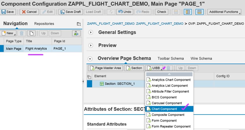Expand the Preview section
Screen dimensions: 245x130
tap(91, 45)
